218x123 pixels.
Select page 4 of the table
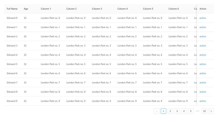point(184,111)
